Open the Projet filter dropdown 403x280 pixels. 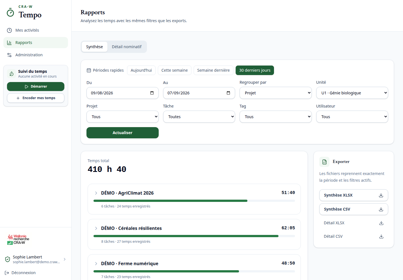(123, 117)
